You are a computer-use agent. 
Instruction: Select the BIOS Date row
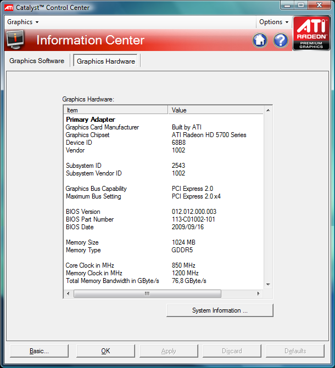[164, 227]
